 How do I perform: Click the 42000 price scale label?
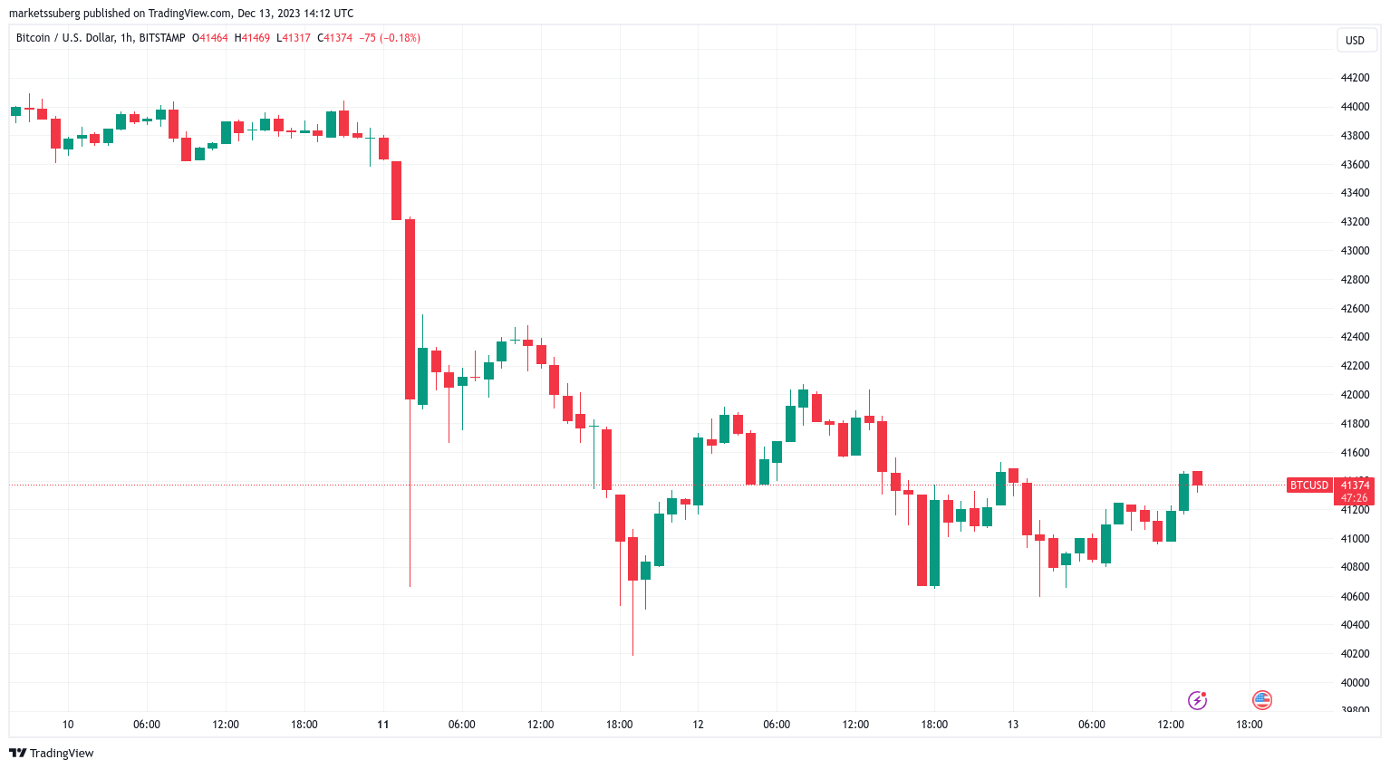tap(1355, 395)
